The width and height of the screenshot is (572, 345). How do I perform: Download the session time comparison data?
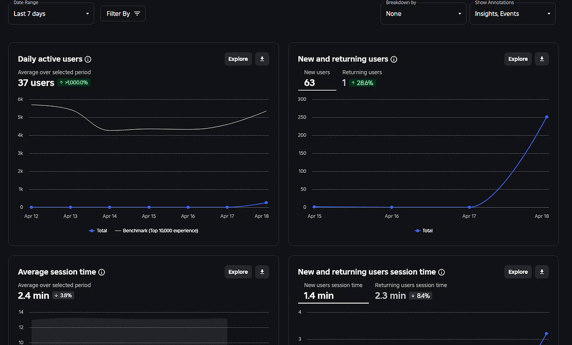tap(541, 272)
